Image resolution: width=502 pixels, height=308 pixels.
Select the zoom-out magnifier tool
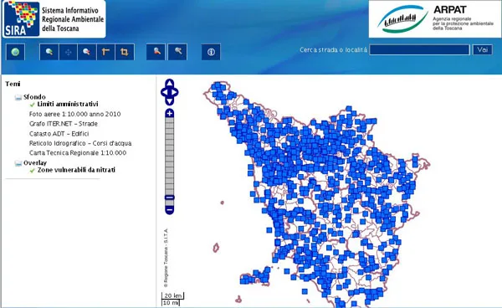[x=87, y=52]
